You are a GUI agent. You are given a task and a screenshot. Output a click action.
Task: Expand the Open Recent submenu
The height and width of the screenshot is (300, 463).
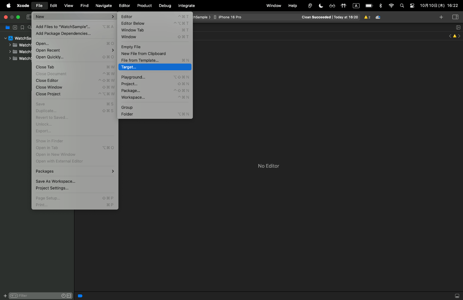tap(75, 50)
